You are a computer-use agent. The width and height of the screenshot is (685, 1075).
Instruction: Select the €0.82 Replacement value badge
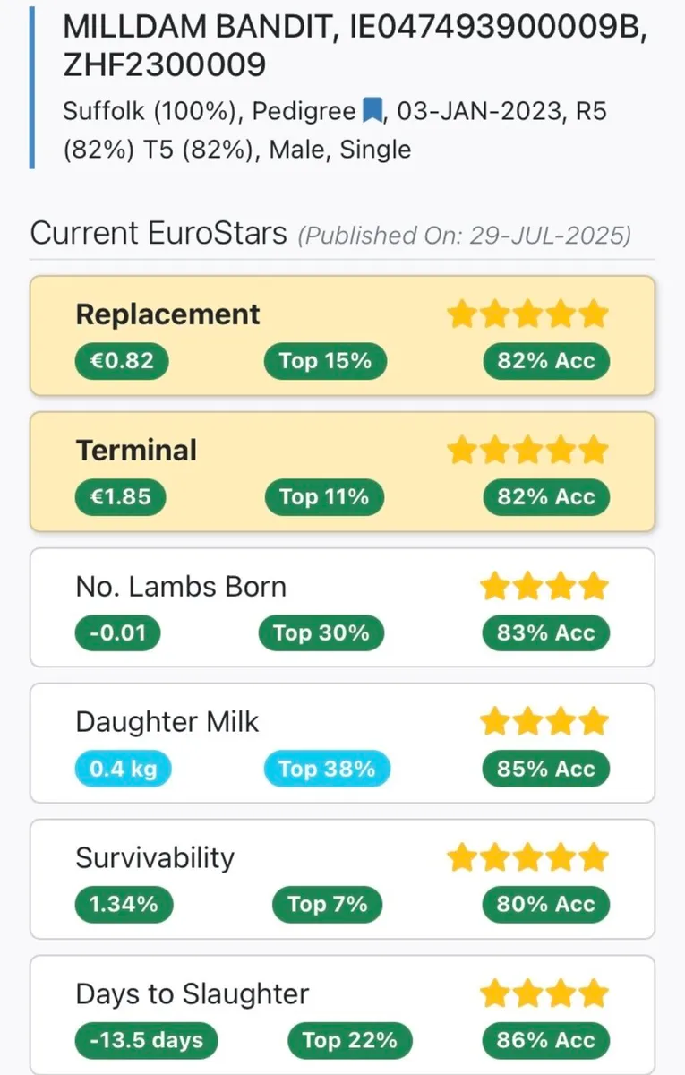(122, 361)
